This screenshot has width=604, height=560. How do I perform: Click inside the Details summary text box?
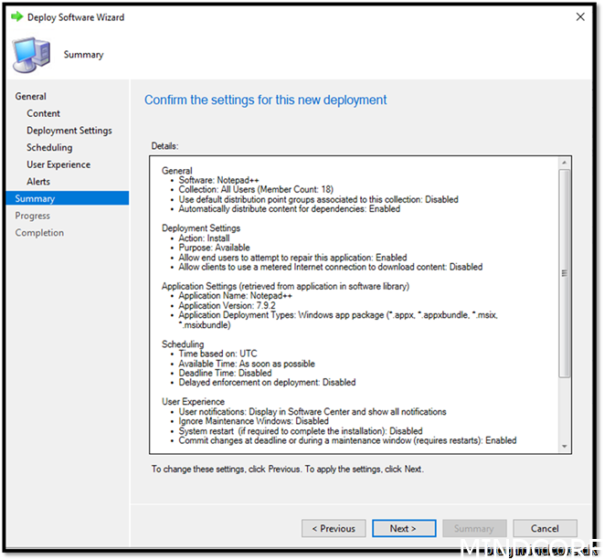coord(356,303)
